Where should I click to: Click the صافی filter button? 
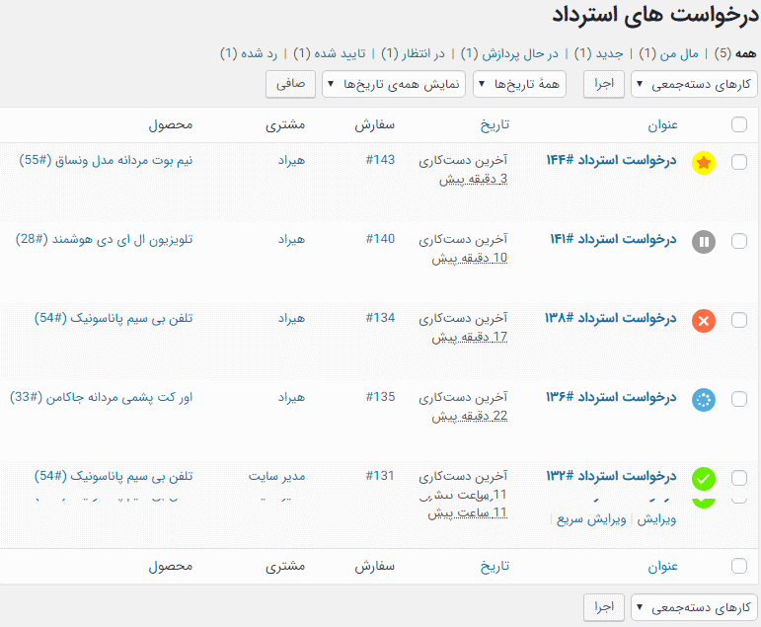[x=291, y=85]
